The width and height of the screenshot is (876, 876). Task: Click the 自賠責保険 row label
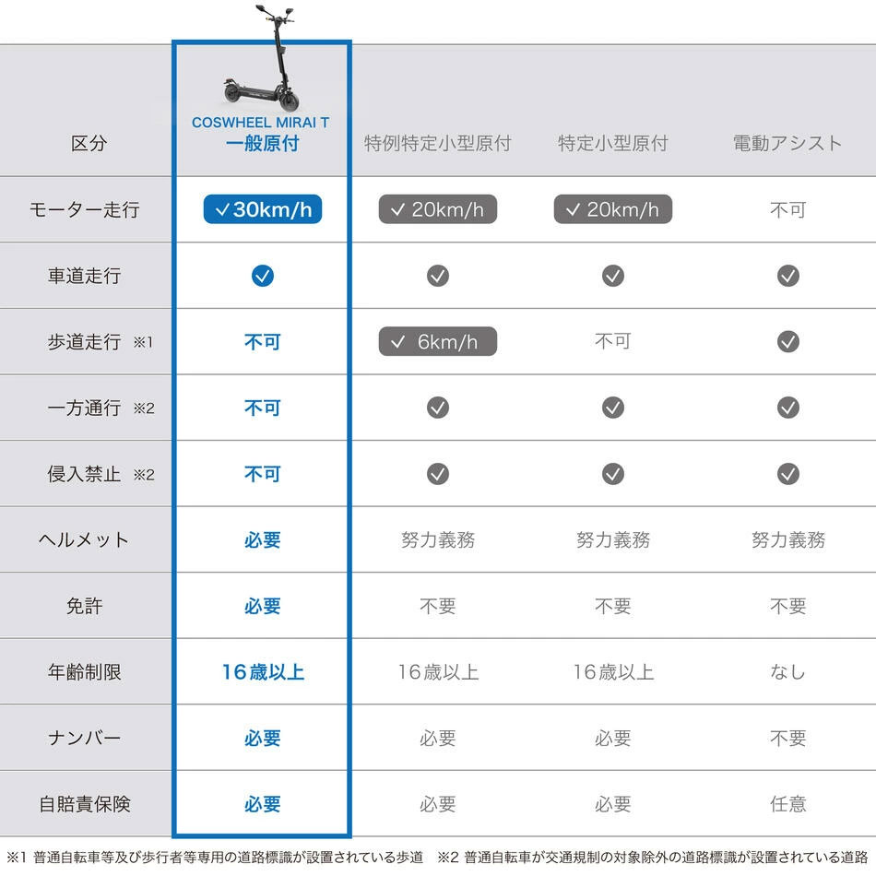tap(84, 804)
